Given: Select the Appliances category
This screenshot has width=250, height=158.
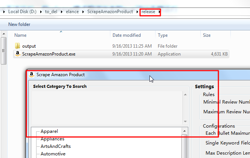Looking at the screenshot, I should tap(52, 139).
